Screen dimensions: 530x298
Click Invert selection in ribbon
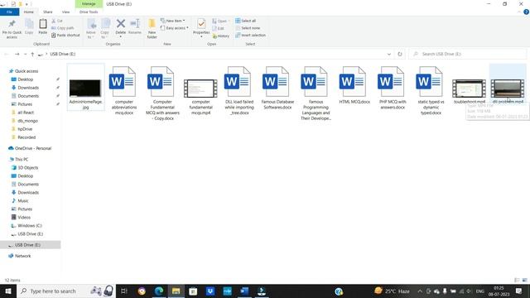tap(250, 35)
